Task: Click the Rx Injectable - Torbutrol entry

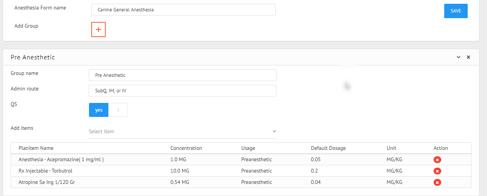Action: (45, 171)
